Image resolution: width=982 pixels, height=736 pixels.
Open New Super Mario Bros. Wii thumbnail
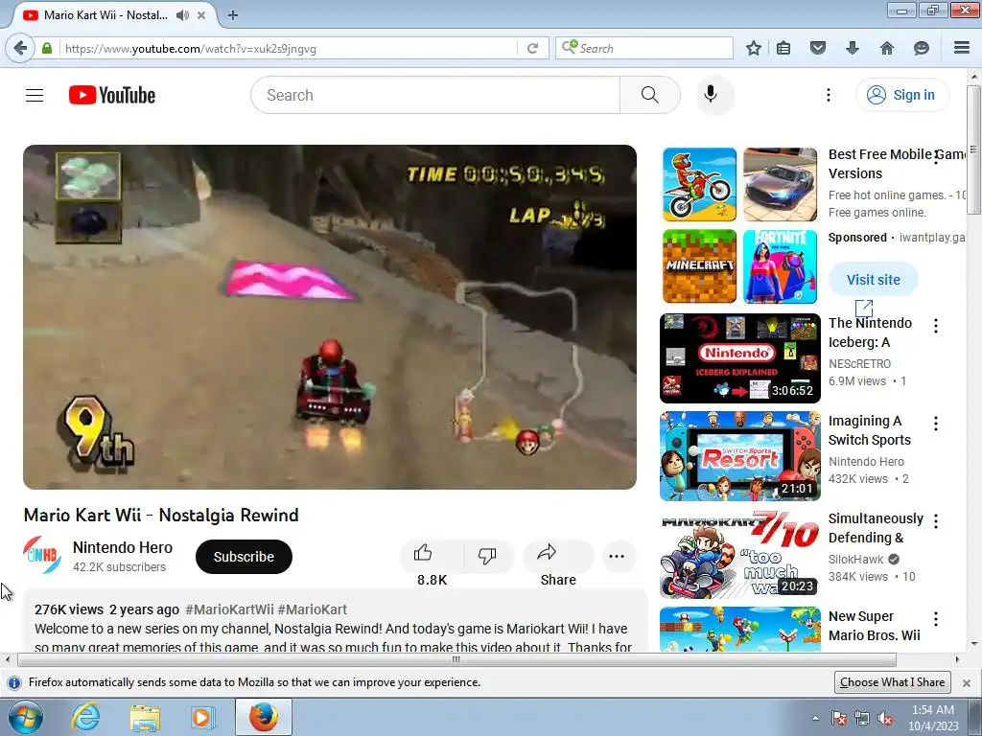pyautogui.click(x=740, y=629)
